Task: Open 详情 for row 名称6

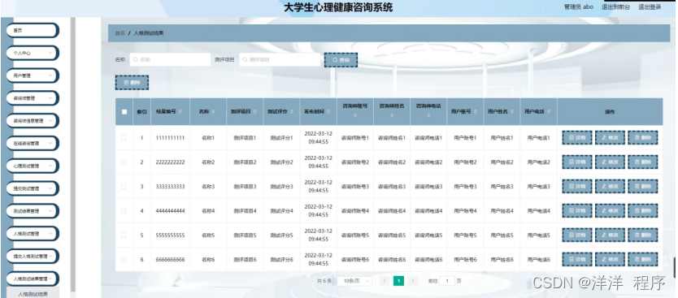Action: 577,260
